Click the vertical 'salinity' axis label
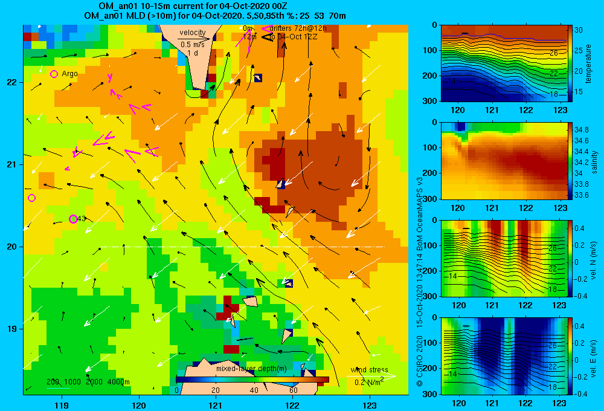 (594, 162)
